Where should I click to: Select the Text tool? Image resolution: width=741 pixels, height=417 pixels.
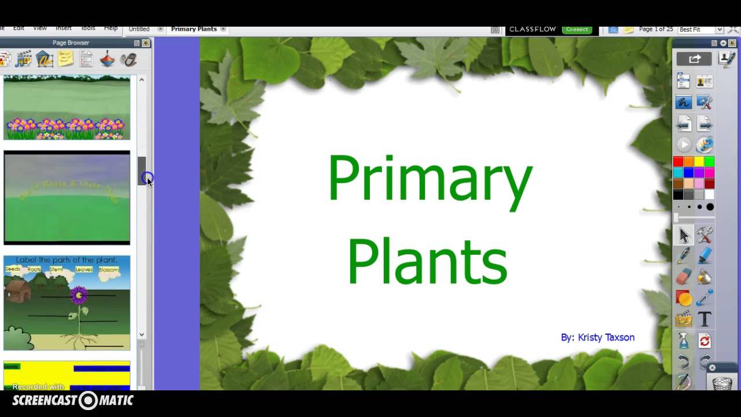[x=705, y=319]
